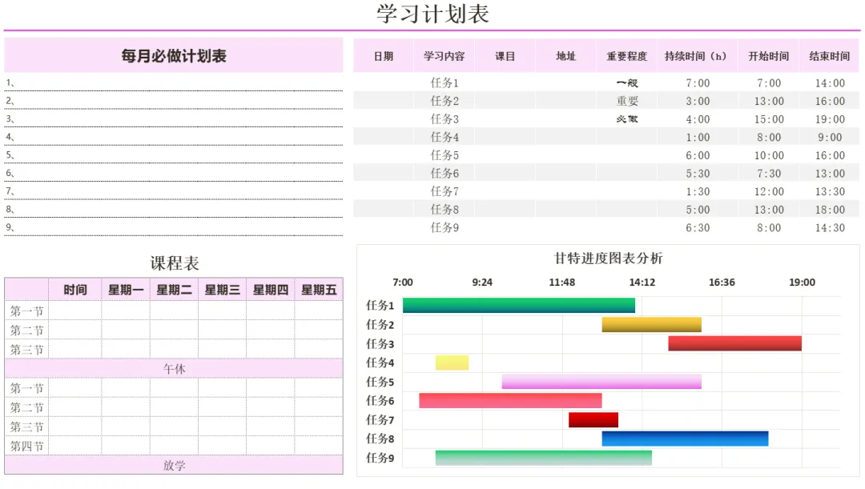Select the 午休 row in the timetable

coord(174,369)
